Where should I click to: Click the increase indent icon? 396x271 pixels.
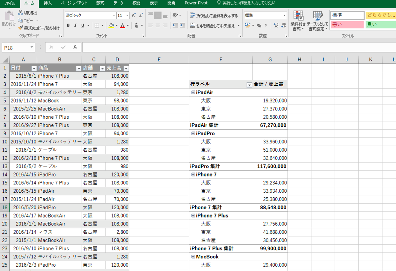(182, 25)
